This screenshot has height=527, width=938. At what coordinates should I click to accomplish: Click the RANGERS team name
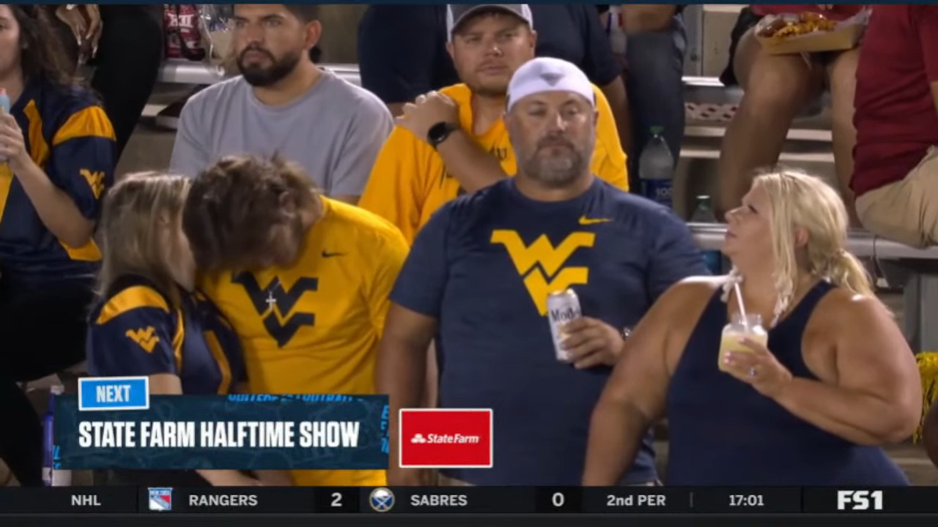click(x=223, y=501)
